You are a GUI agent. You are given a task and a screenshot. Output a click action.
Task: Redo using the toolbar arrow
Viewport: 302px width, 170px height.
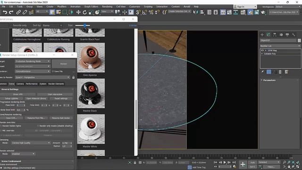11,12
